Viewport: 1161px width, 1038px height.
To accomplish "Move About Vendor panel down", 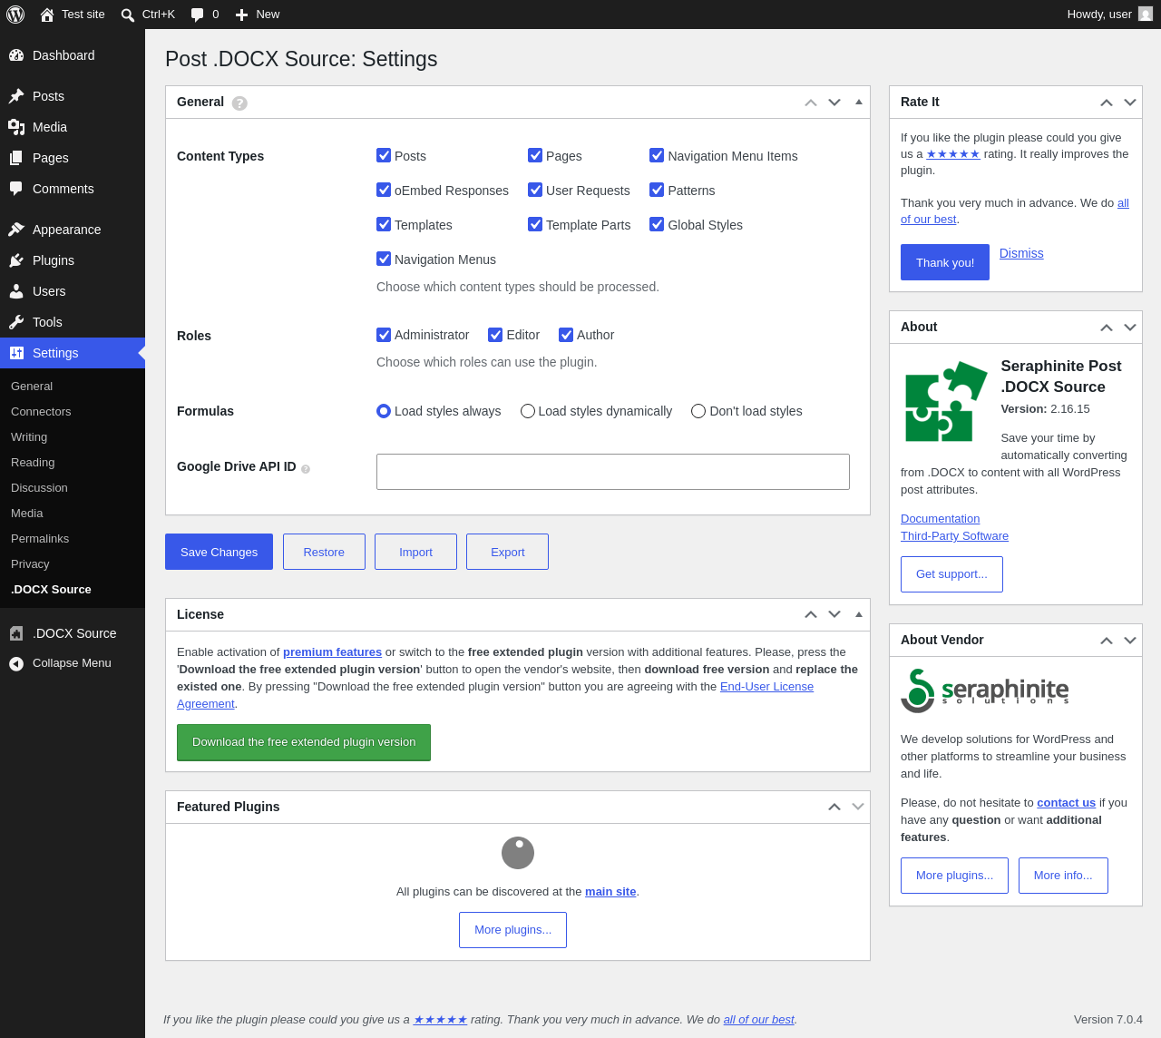I will pos(1130,641).
